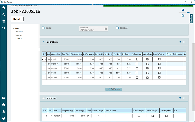Toggle Reassign Serial checkbox for FB0017
Screen dimensions: 195x122
[166, 116]
